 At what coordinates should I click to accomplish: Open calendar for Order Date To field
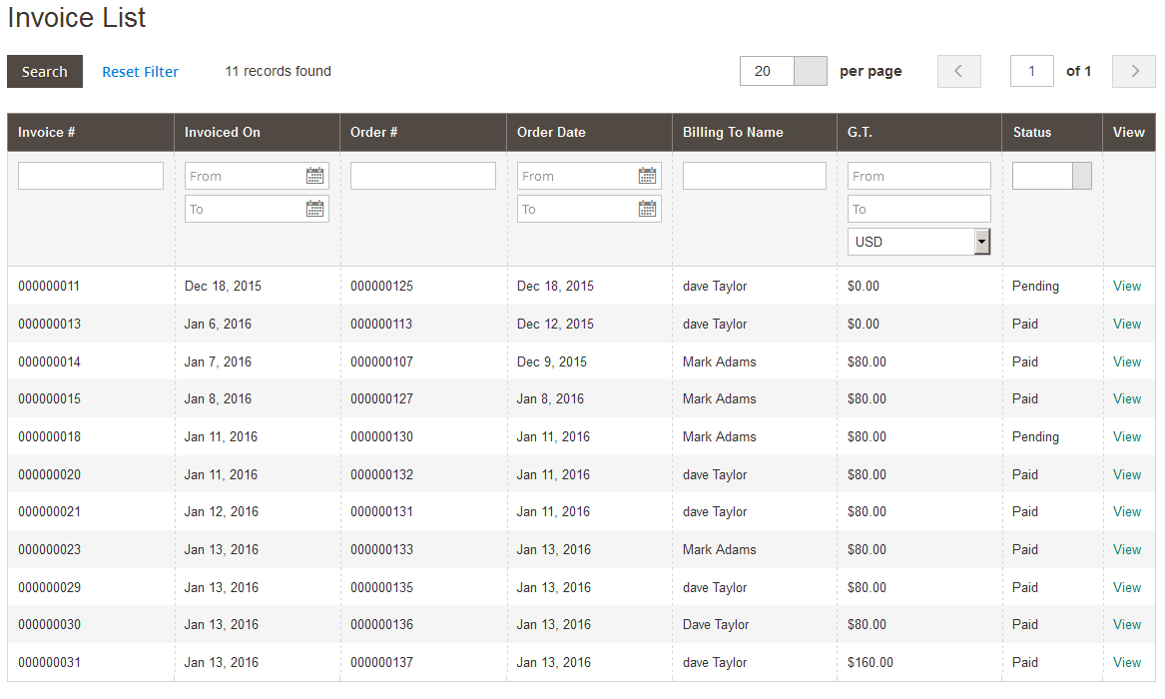648,209
